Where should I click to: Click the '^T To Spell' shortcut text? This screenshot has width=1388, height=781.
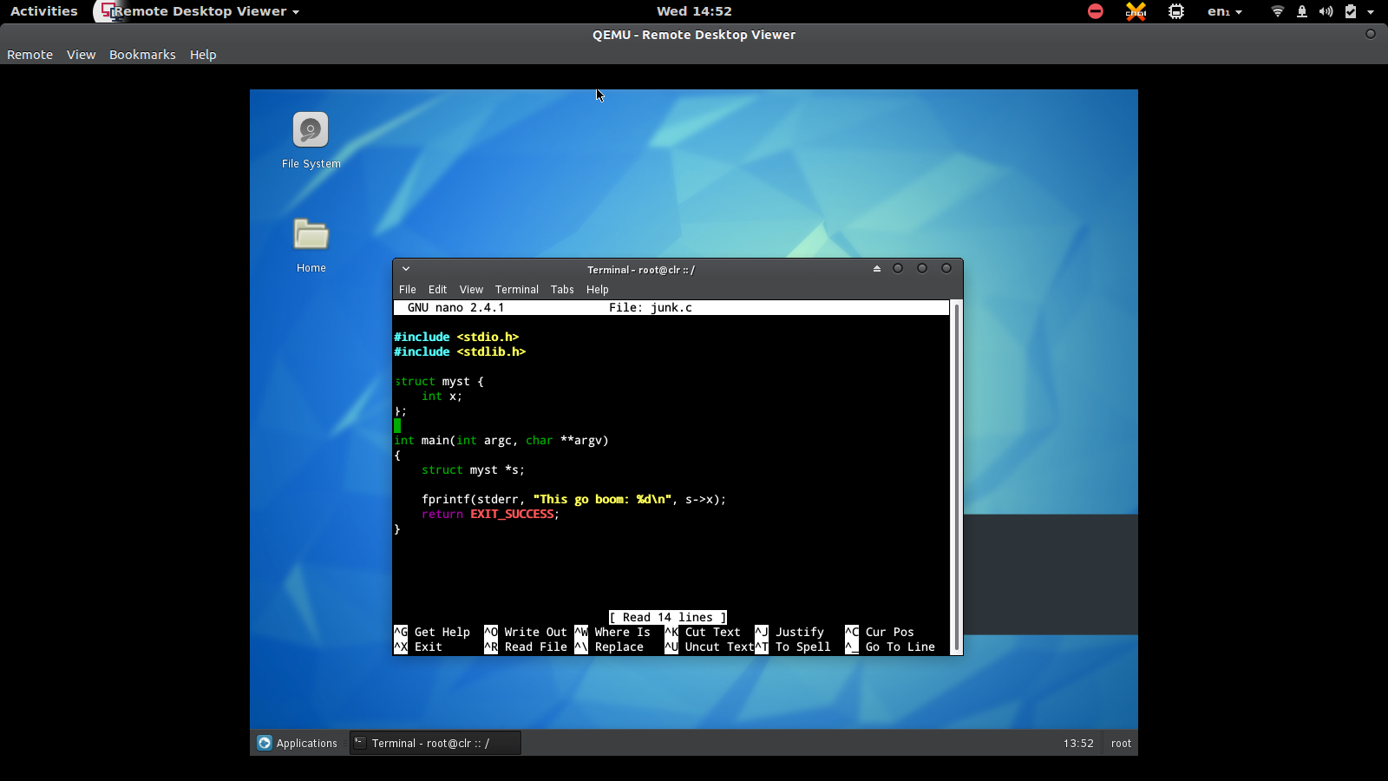coord(793,647)
